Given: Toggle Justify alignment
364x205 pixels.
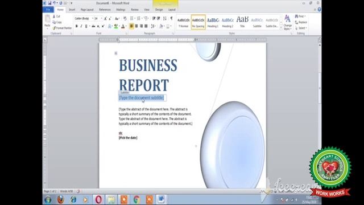Looking at the screenshot, I should (146, 26).
